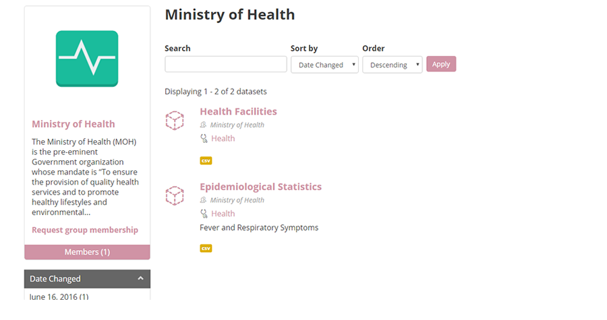The width and height of the screenshot is (607, 320).
Task: Click the Request group membership link
Action: click(x=85, y=230)
